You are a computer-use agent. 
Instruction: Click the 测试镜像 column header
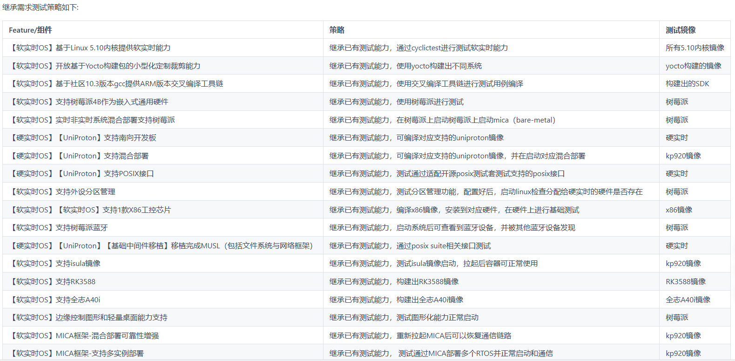point(680,30)
